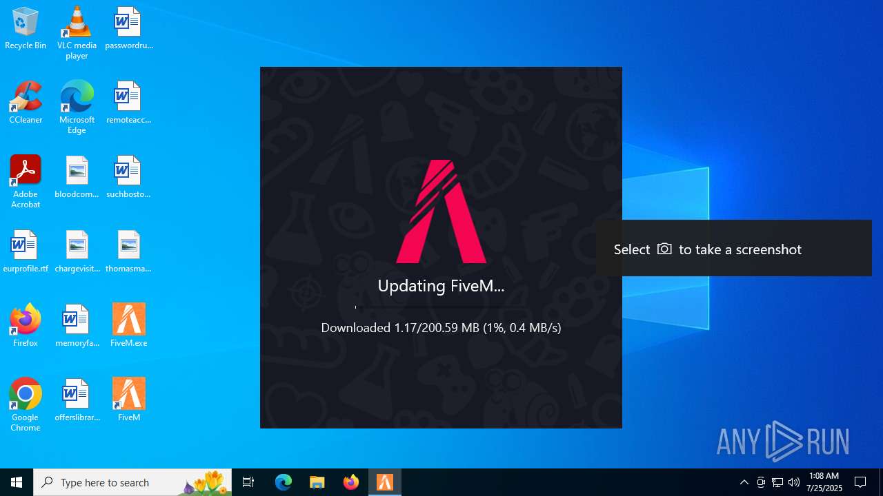Select VLC media player desktop shortcut
Viewport: 883px width, 496px height.
[x=77, y=33]
